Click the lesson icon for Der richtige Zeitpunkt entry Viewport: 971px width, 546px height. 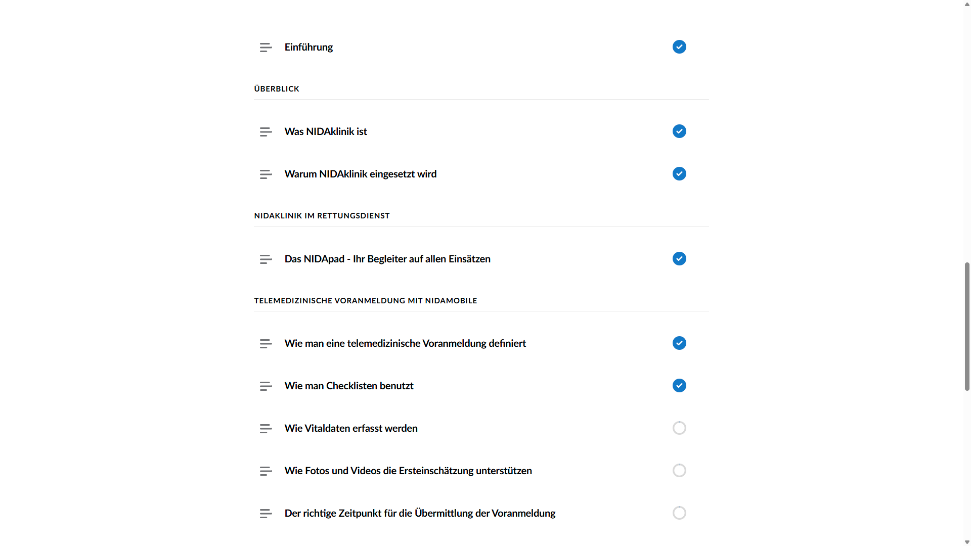coord(266,514)
